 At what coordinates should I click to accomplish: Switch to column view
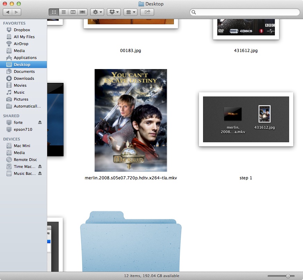[x=73, y=12]
